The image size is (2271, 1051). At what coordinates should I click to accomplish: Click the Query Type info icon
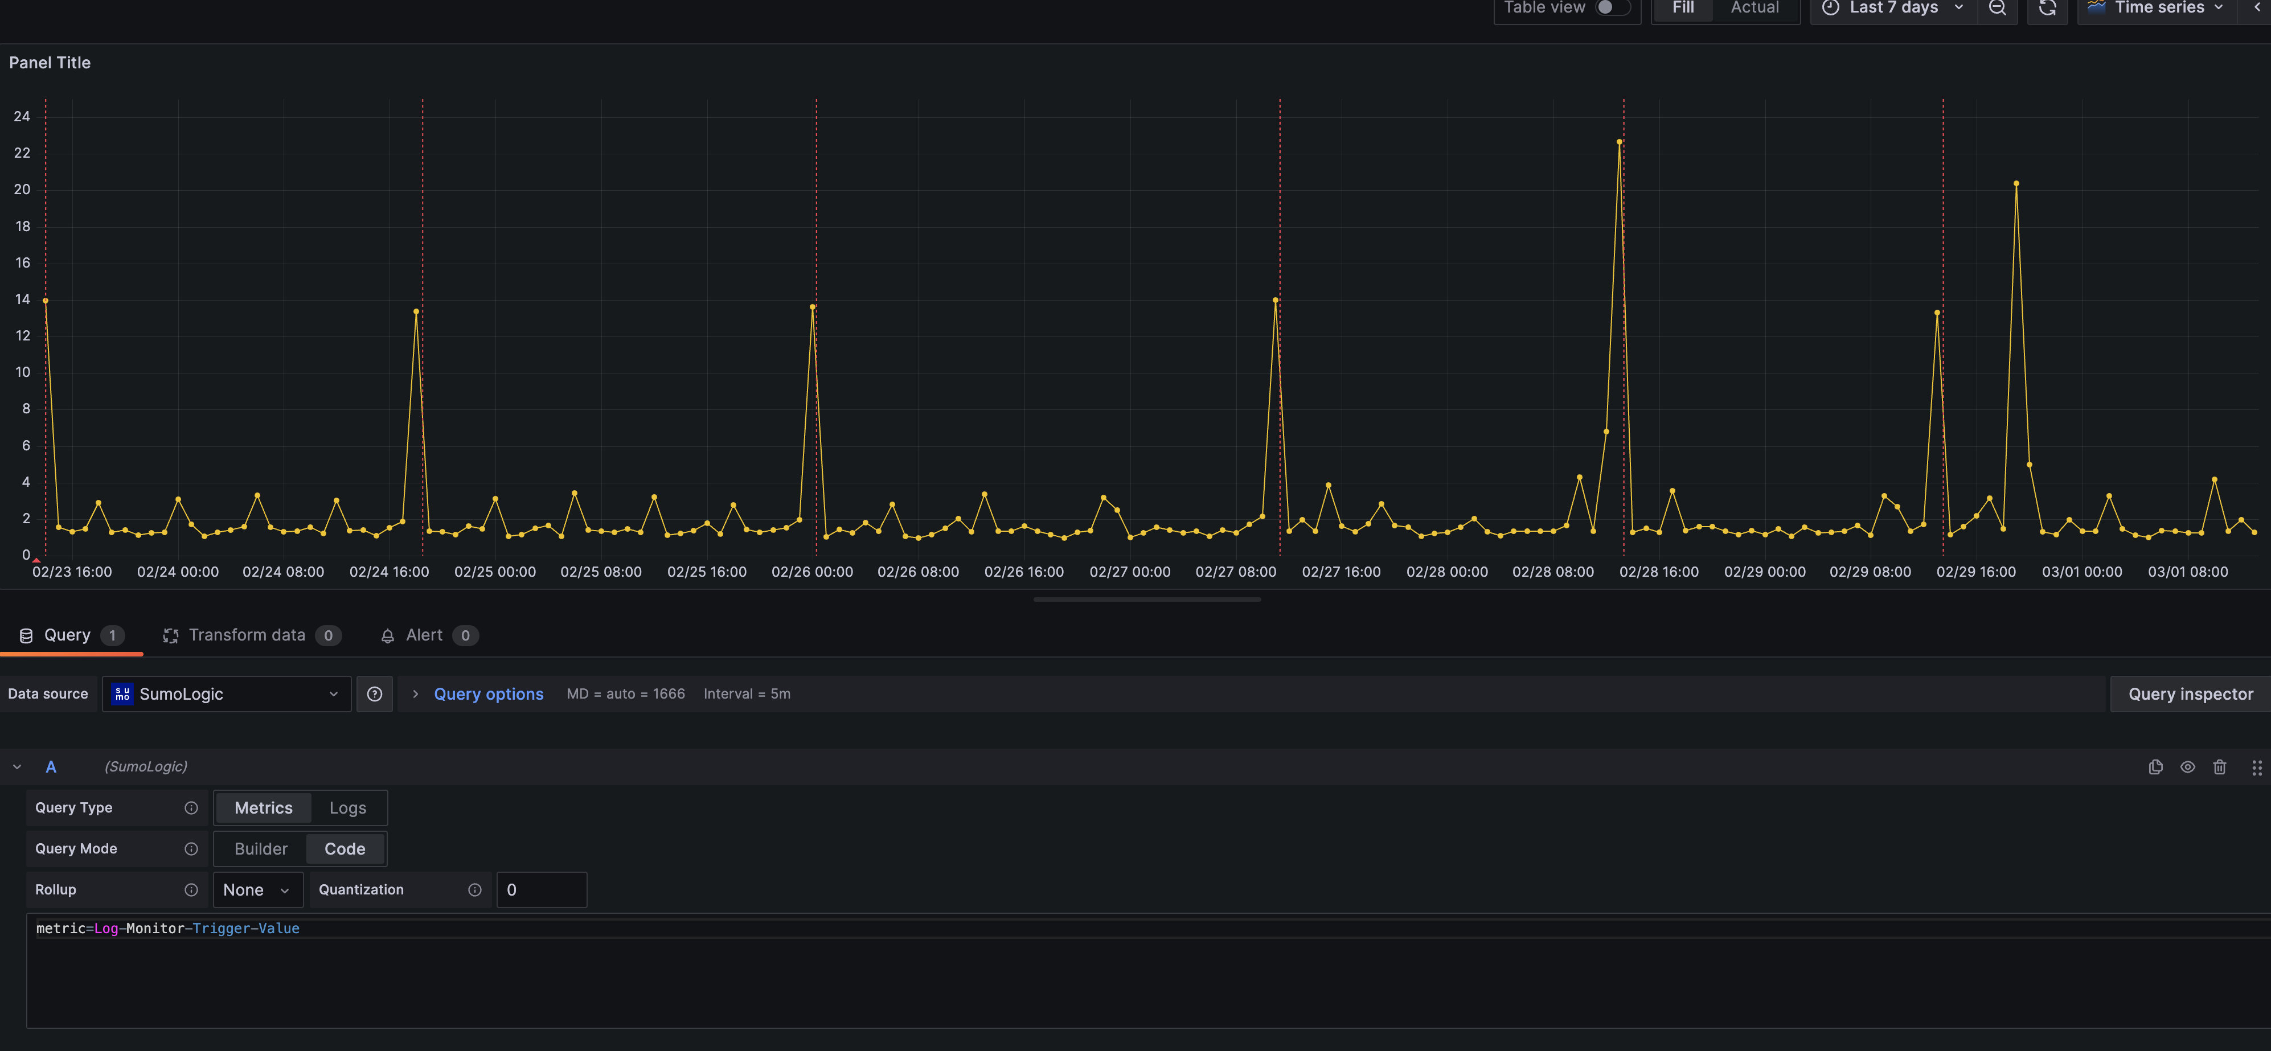point(191,808)
